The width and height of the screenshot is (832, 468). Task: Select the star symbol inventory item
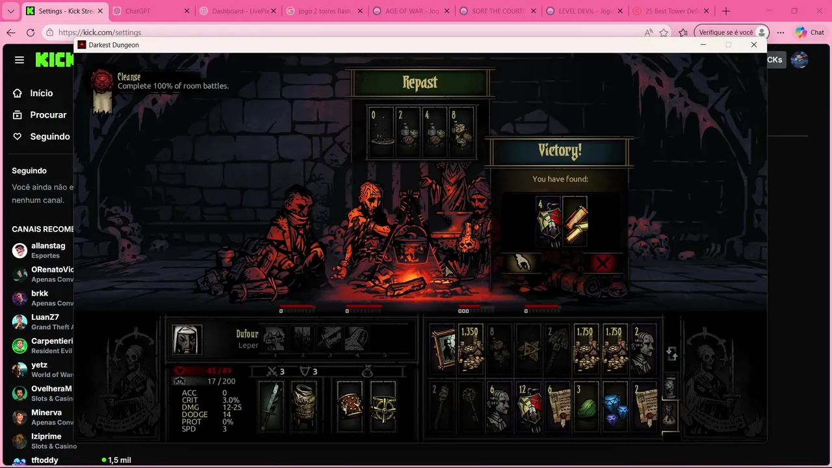pyautogui.click(x=528, y=349)
